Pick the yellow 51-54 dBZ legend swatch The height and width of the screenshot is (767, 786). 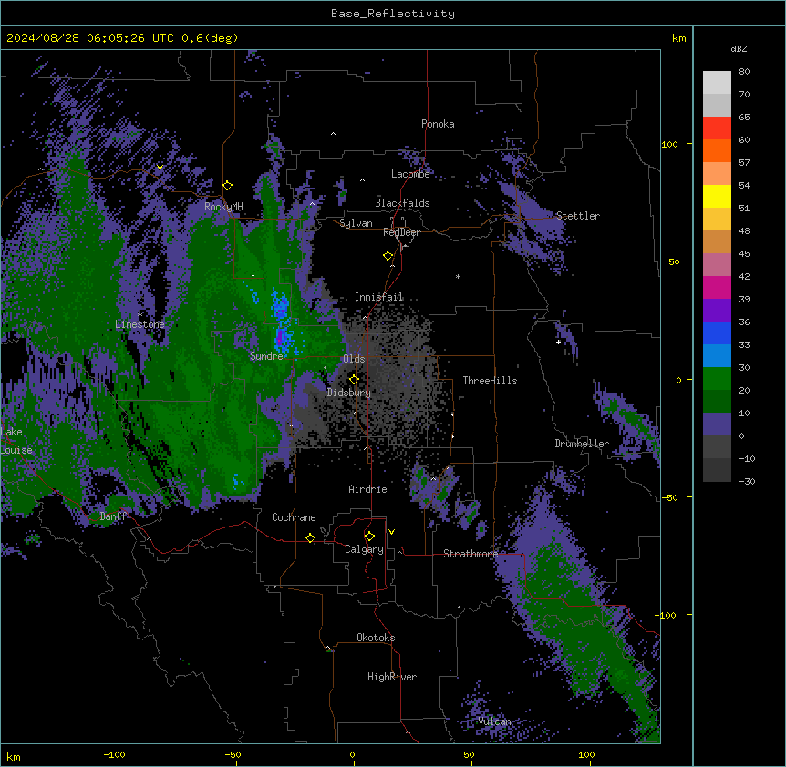coord(717,197)
